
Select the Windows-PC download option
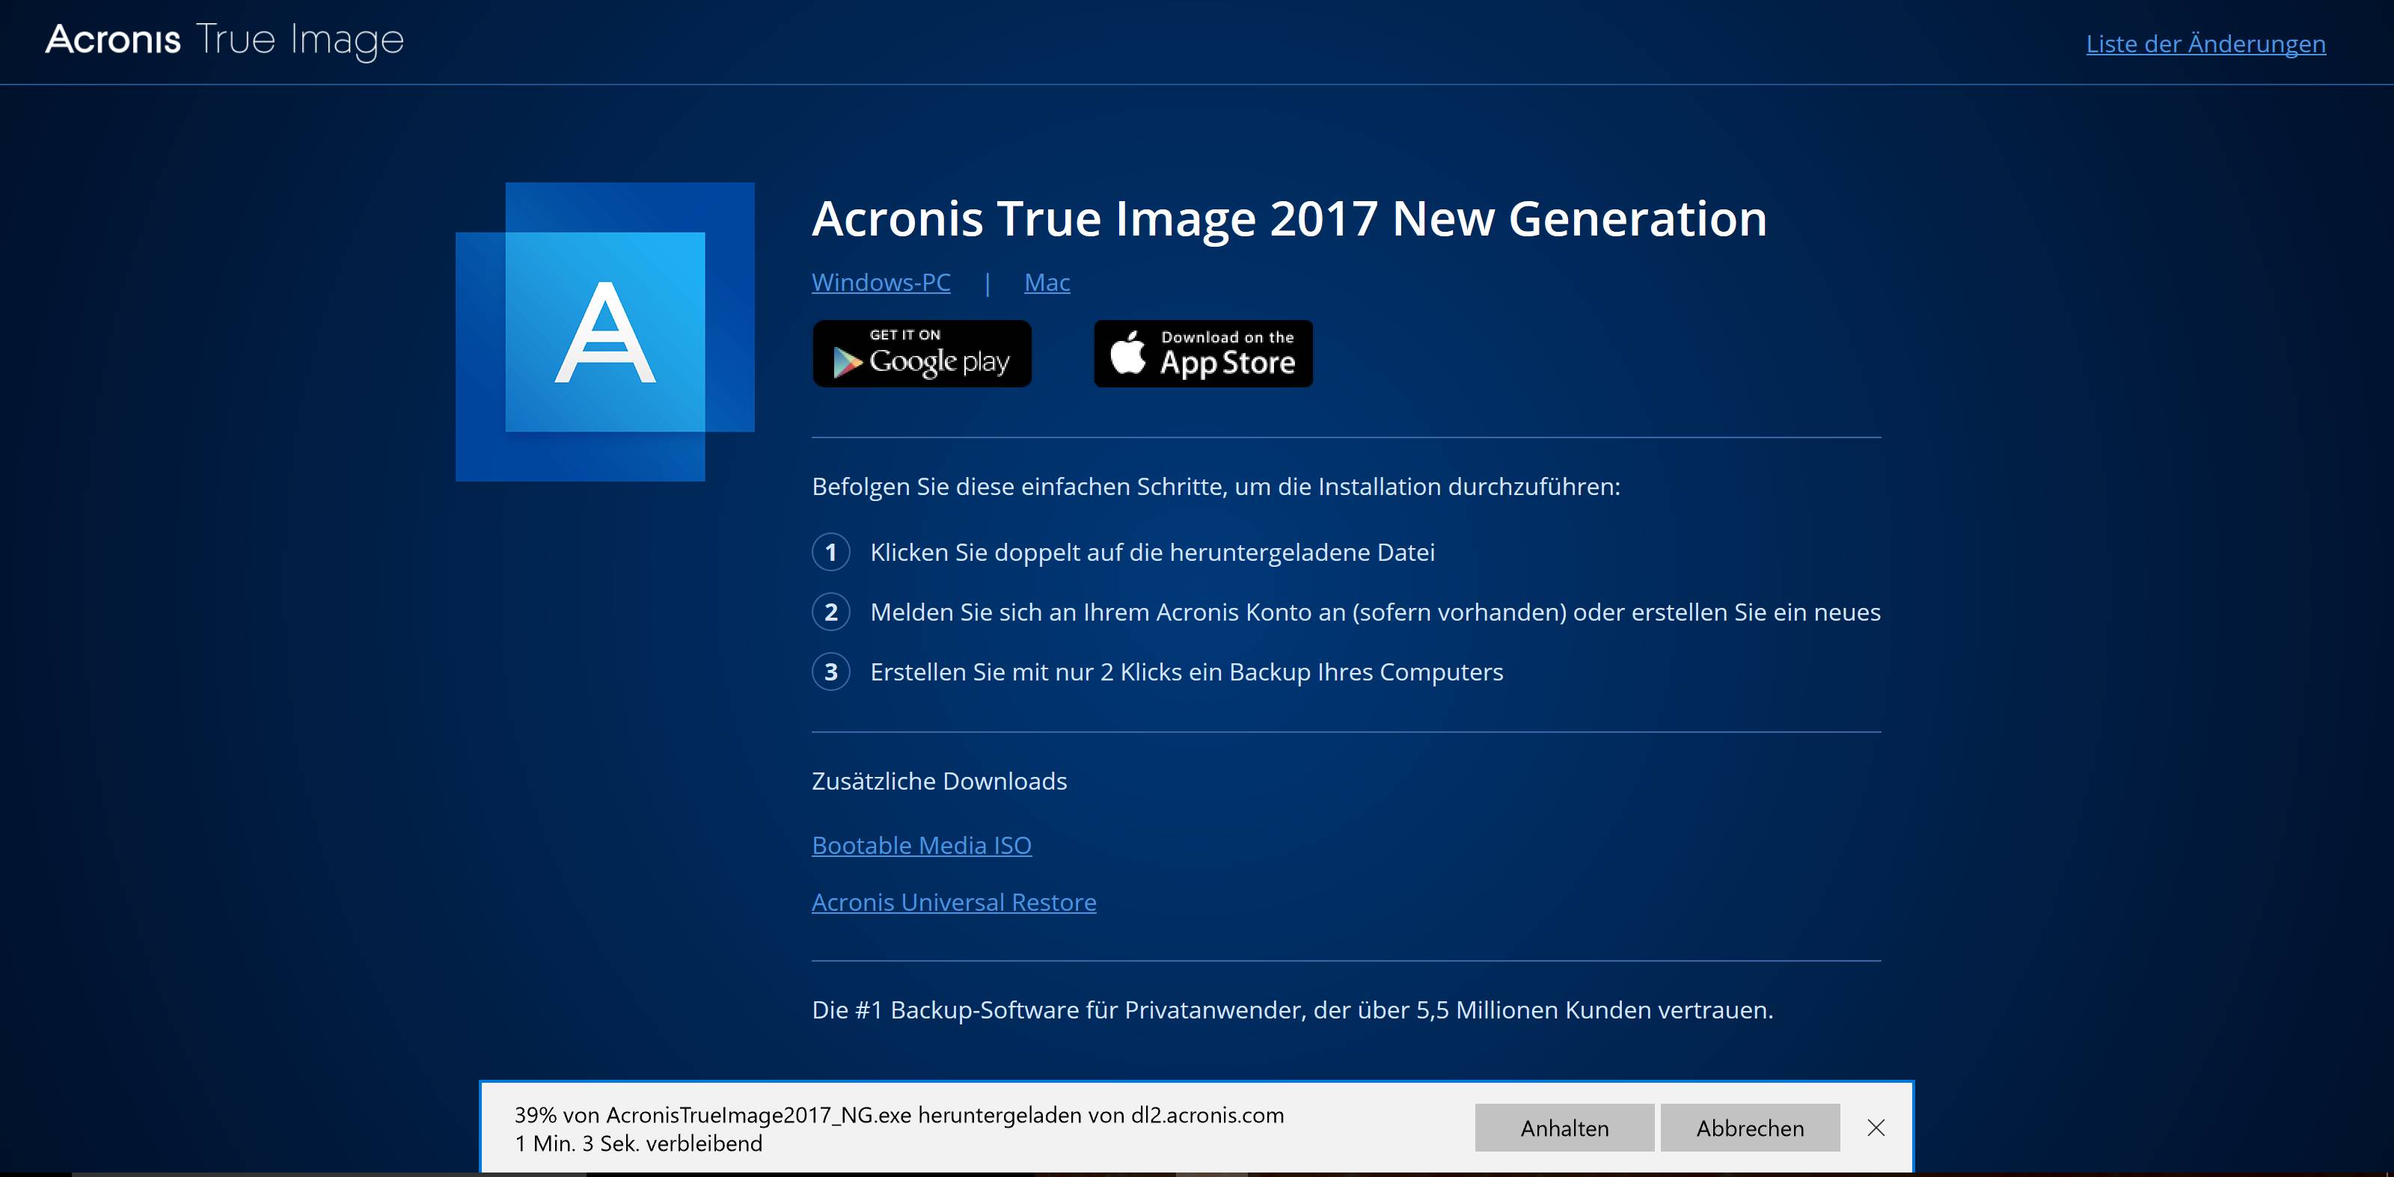(x=881, y=281)
